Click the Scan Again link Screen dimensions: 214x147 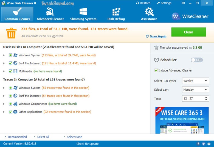pos(158,36)
